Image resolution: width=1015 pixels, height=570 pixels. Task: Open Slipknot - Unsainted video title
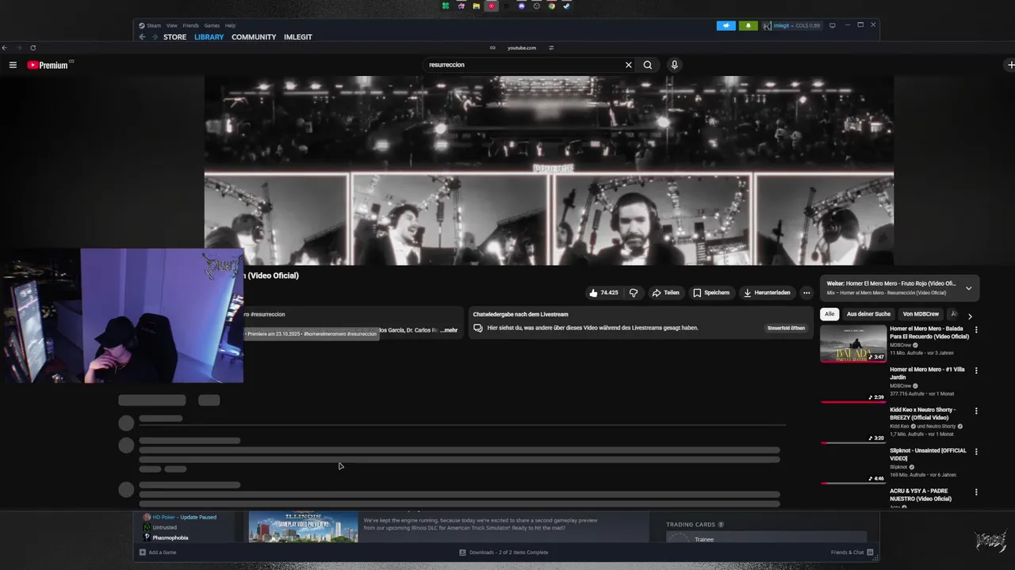click(928, 454)
